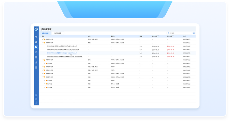Click the version cell showing 4.0
Screen dimensions: 230x122
[x=141, y=50]
